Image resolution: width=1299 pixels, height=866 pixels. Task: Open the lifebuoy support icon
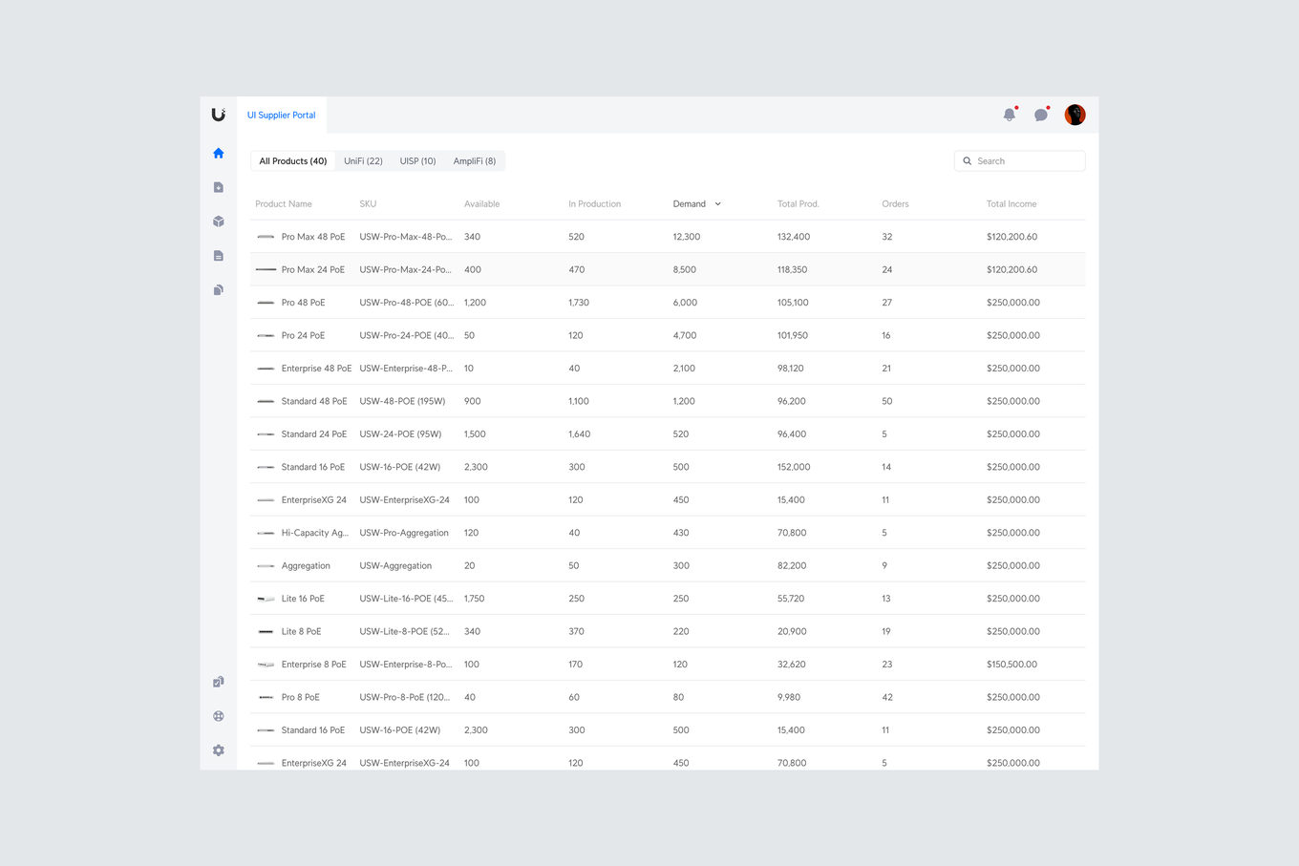tap(219, 716)
